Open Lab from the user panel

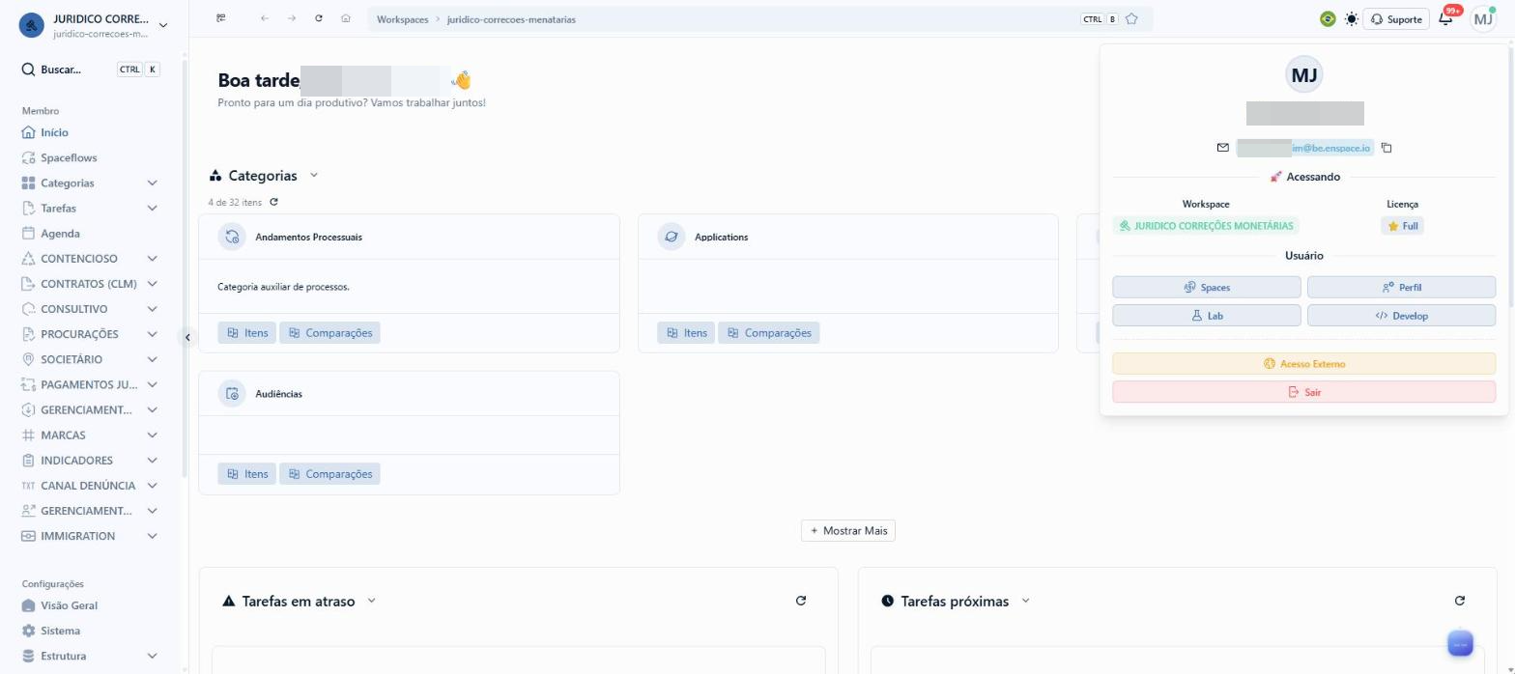1207,316
